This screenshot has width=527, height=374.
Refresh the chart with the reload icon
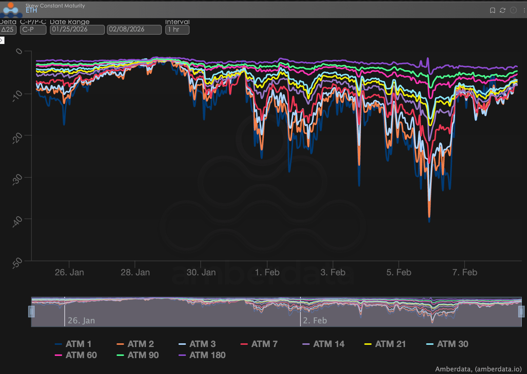[x=503, y=10]
